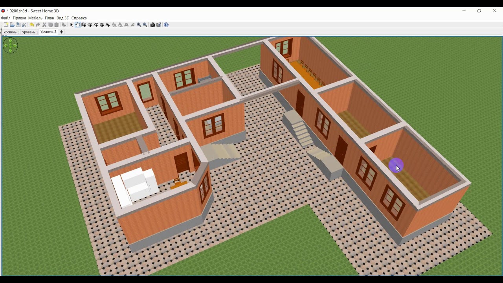The width and height of the screenshot is (503, 283).
Task: Open the Вид 3D menu
Action: coord(63,18)
